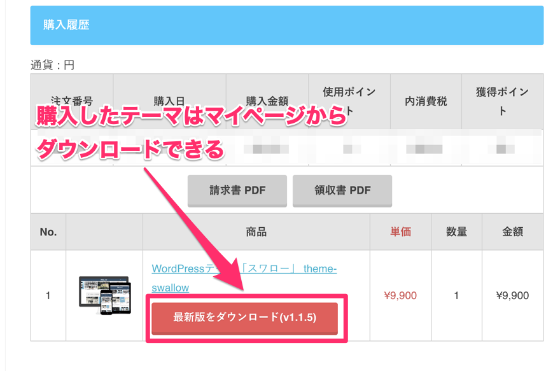Open the 領収書 PDF receipt
The image size is (560, 371).
[x=342, y=190]
